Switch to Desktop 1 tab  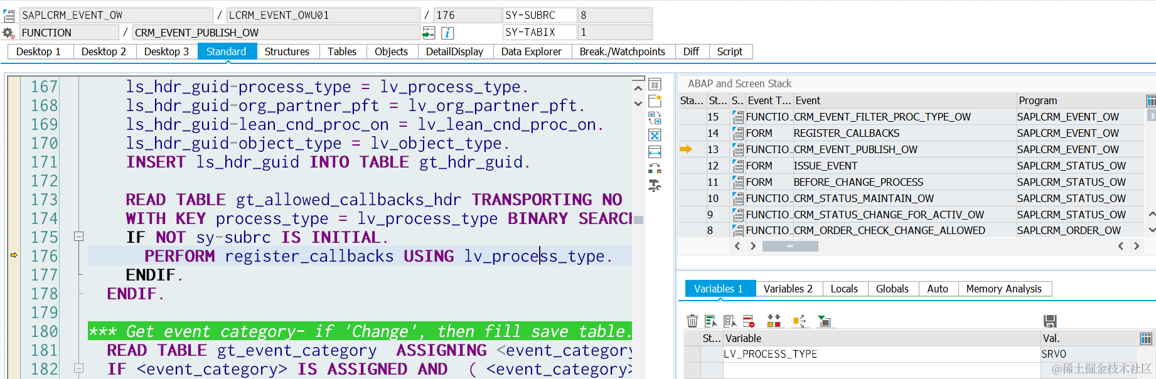[x=38, y=51]
